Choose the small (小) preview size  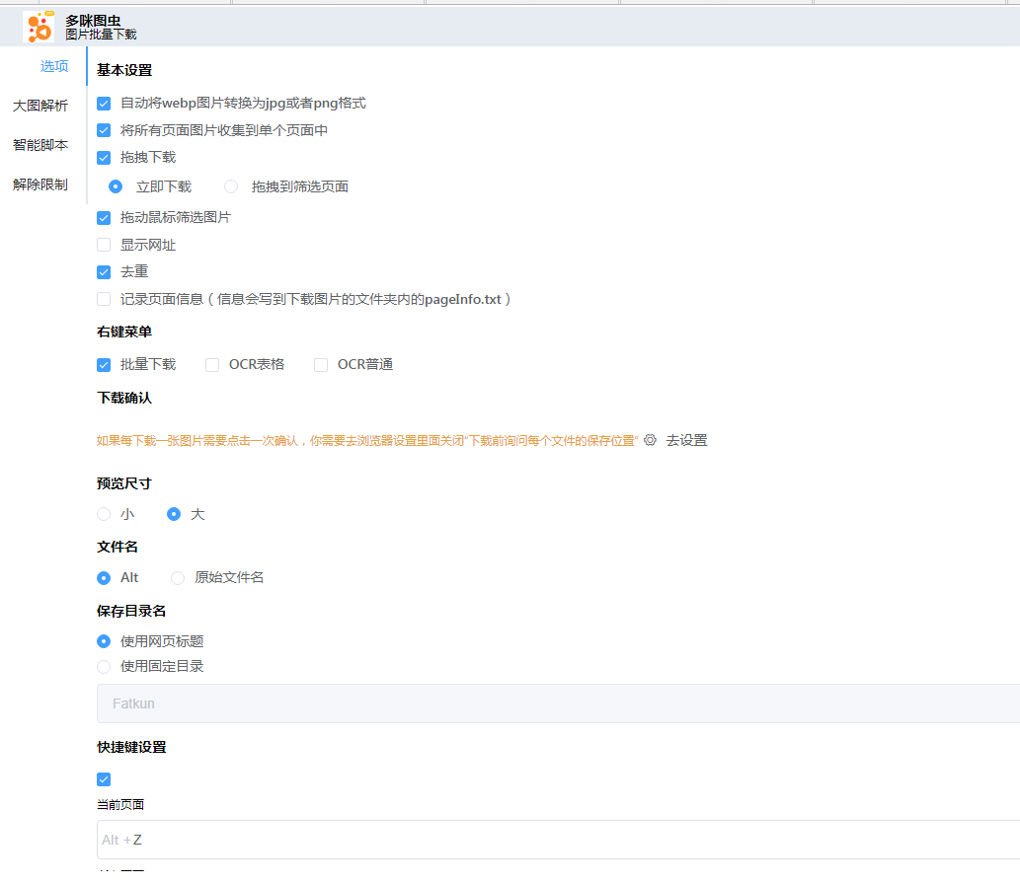pos(104,514)
